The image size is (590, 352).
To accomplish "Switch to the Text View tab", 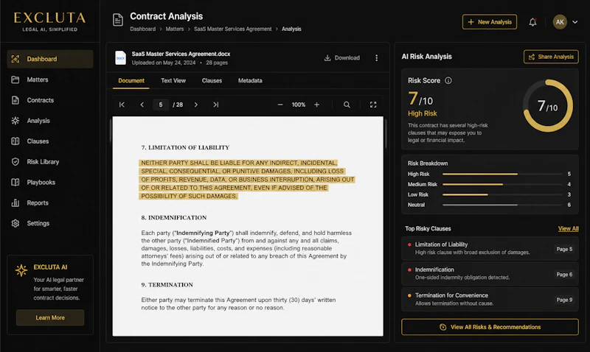I will point(173,81).
